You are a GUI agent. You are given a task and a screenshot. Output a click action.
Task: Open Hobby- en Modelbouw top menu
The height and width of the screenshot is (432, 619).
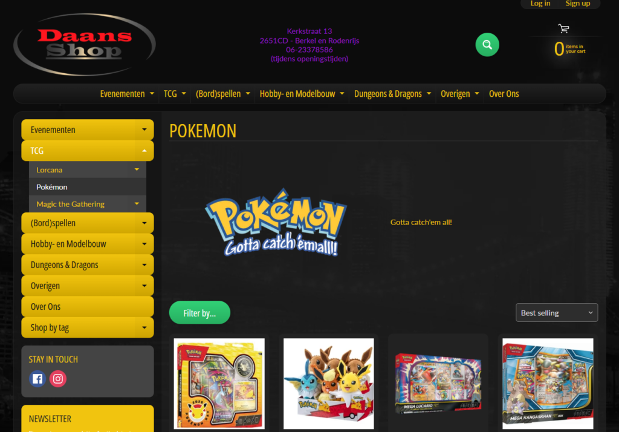302,94
